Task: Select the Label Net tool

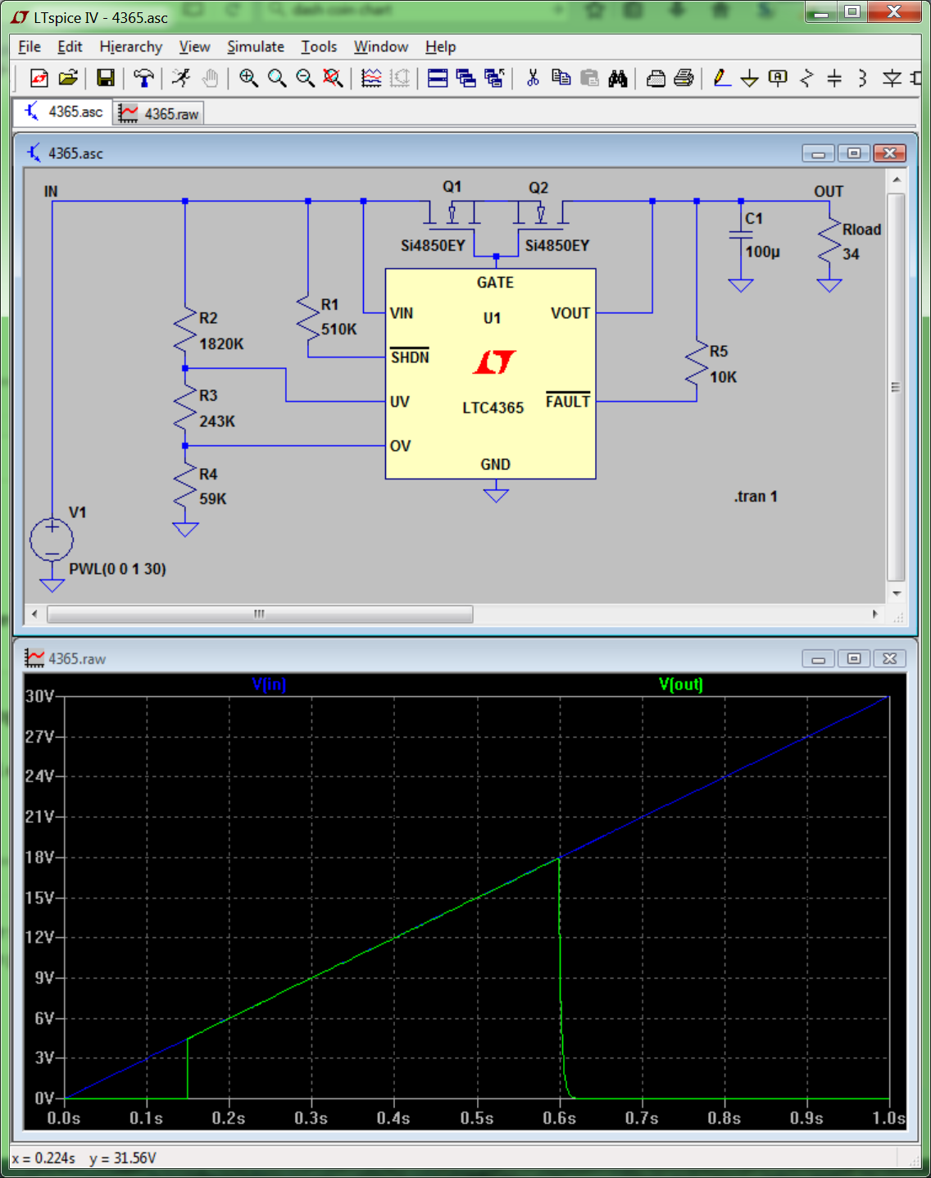Action: point(778,78)
